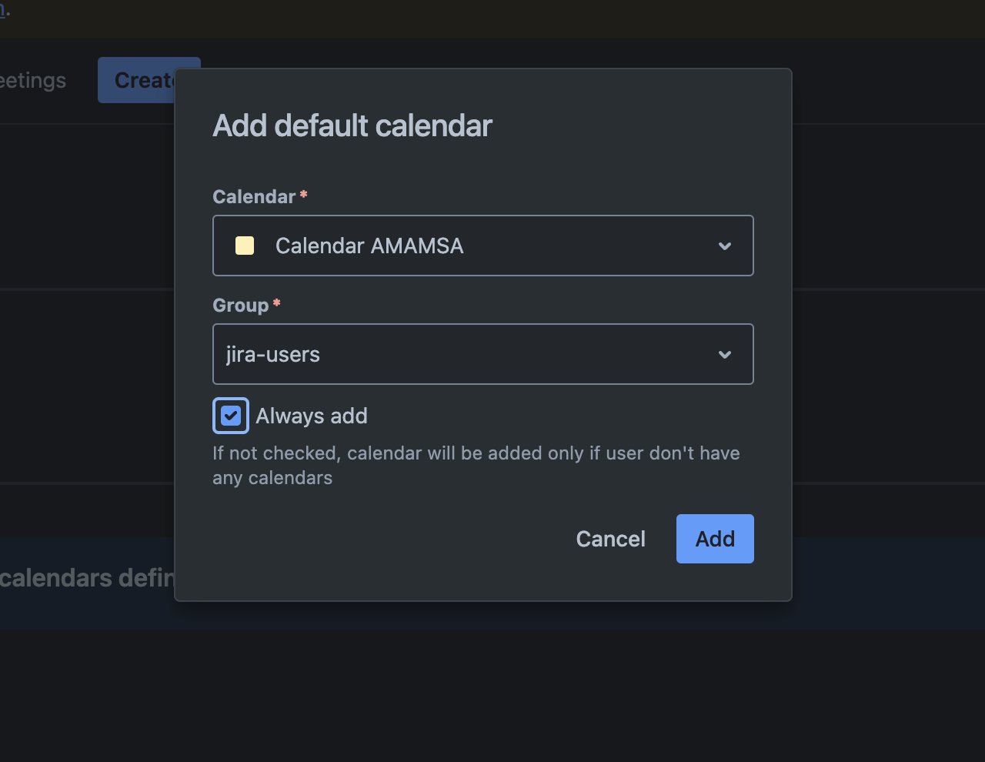The image size is (985, 762).
Task: Click the "calendars defin" text behind the dialog
Action: pyautogui.click(x=86, y=578)
